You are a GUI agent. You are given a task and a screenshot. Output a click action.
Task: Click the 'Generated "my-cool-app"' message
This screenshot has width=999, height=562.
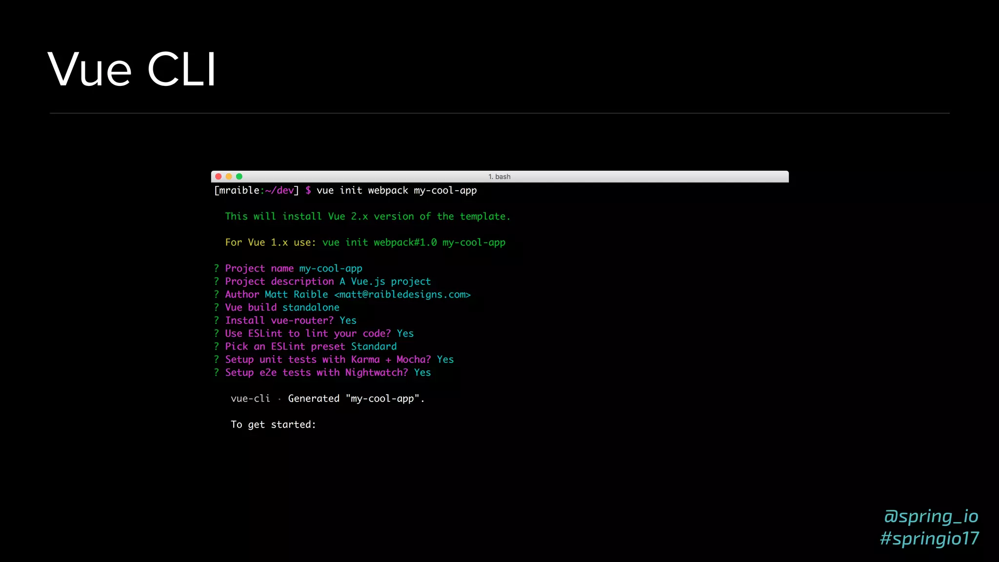(356, 399)
